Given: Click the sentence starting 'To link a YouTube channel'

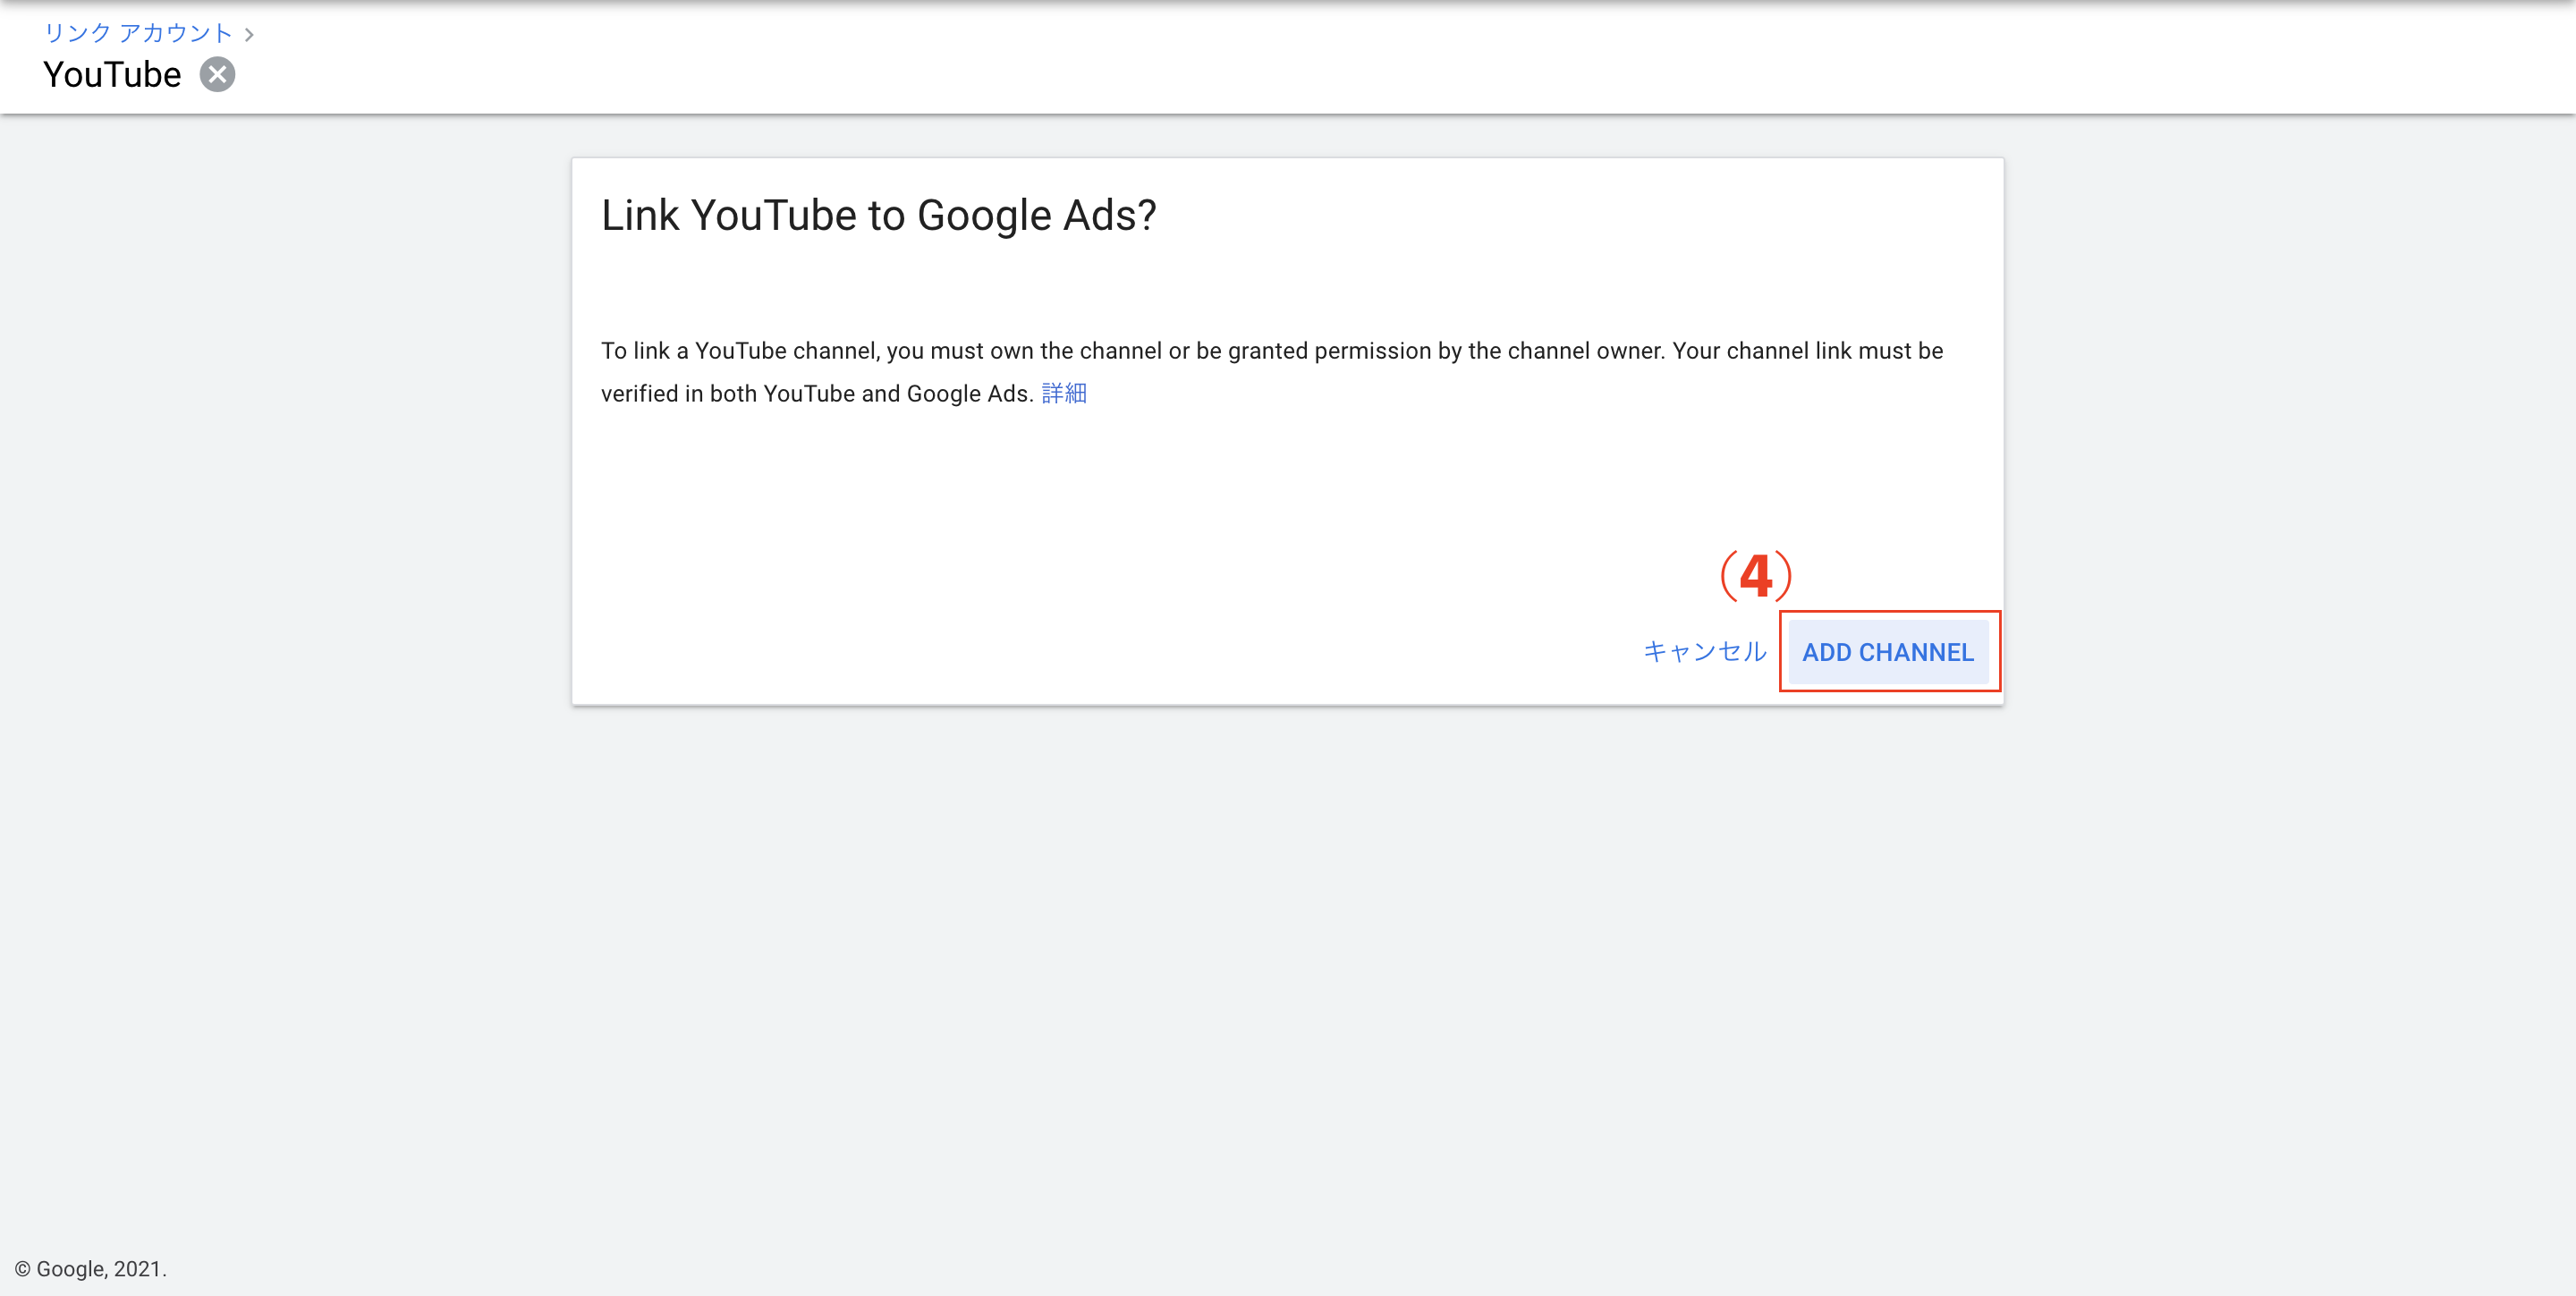Looking at the screenshot, I should pyautogui.click(x=1270, y=351).
